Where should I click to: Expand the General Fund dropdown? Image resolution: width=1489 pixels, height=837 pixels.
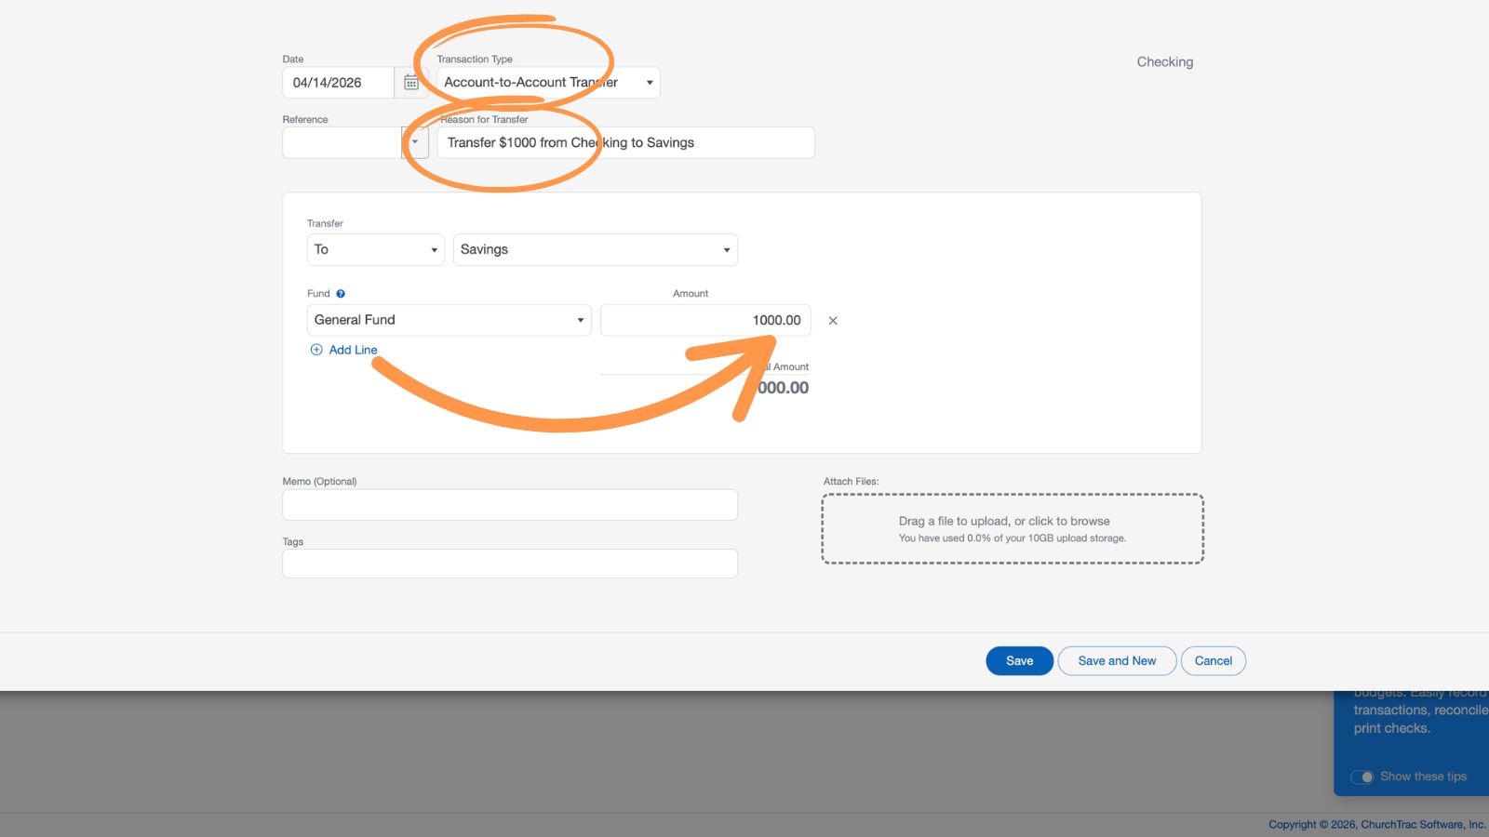click(x=581, y=320)
